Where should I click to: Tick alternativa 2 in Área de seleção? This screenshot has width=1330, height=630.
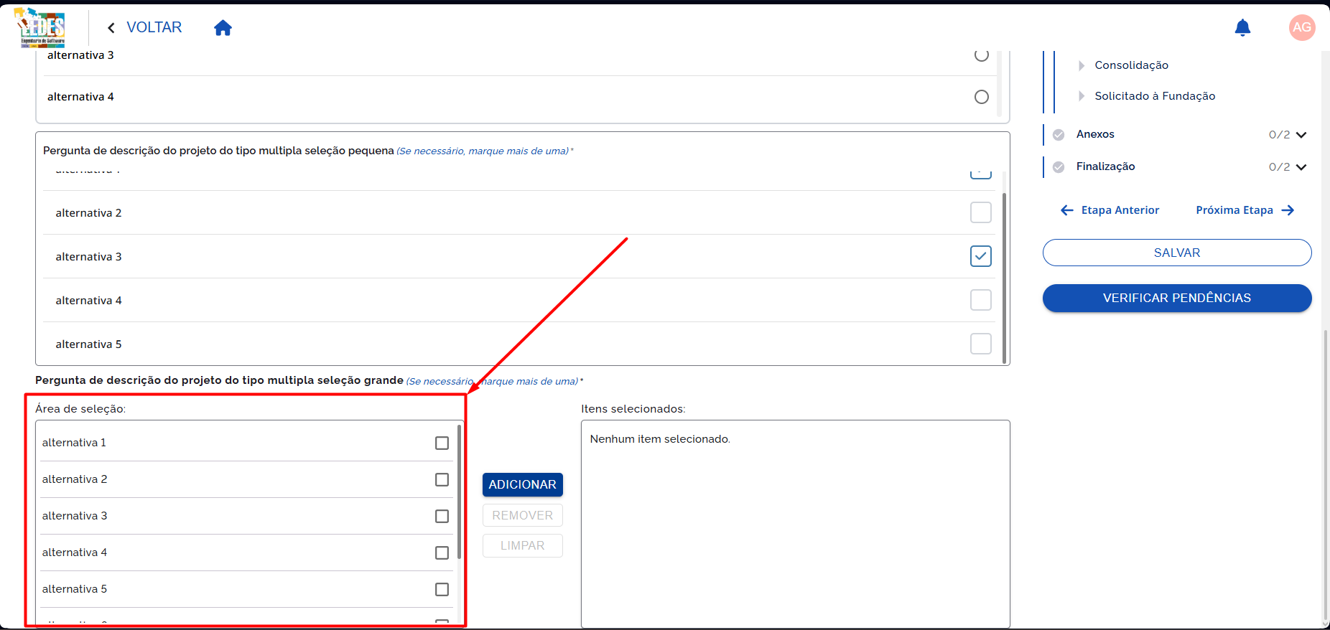(442, 480)
